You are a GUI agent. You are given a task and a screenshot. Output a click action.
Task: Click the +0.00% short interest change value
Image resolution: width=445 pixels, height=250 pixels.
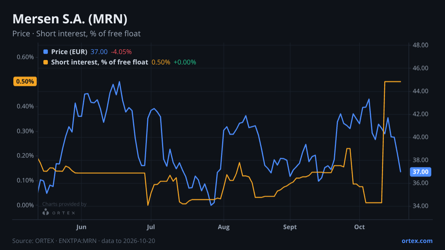click(x=185, y=62)
